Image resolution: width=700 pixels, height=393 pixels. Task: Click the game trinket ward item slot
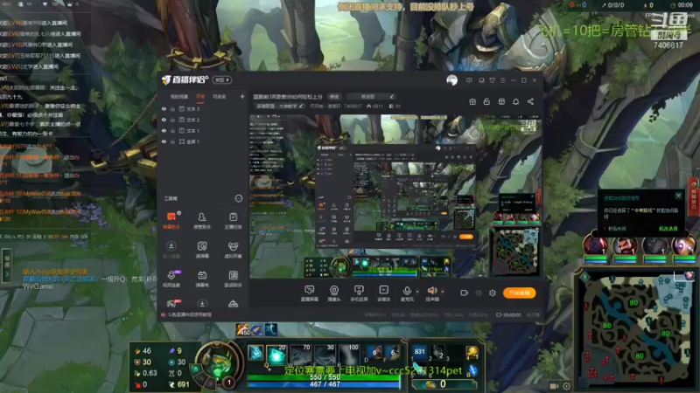point(472,352)
